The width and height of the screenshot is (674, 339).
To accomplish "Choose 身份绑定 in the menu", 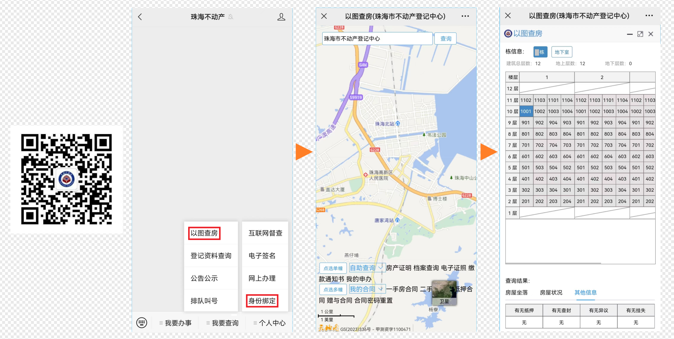I will [262, 301].
